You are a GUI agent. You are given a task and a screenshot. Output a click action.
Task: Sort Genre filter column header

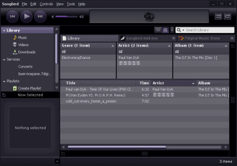pos(88,46)
